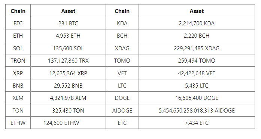Select the 12,625,364 XRP value

[68, 73]
